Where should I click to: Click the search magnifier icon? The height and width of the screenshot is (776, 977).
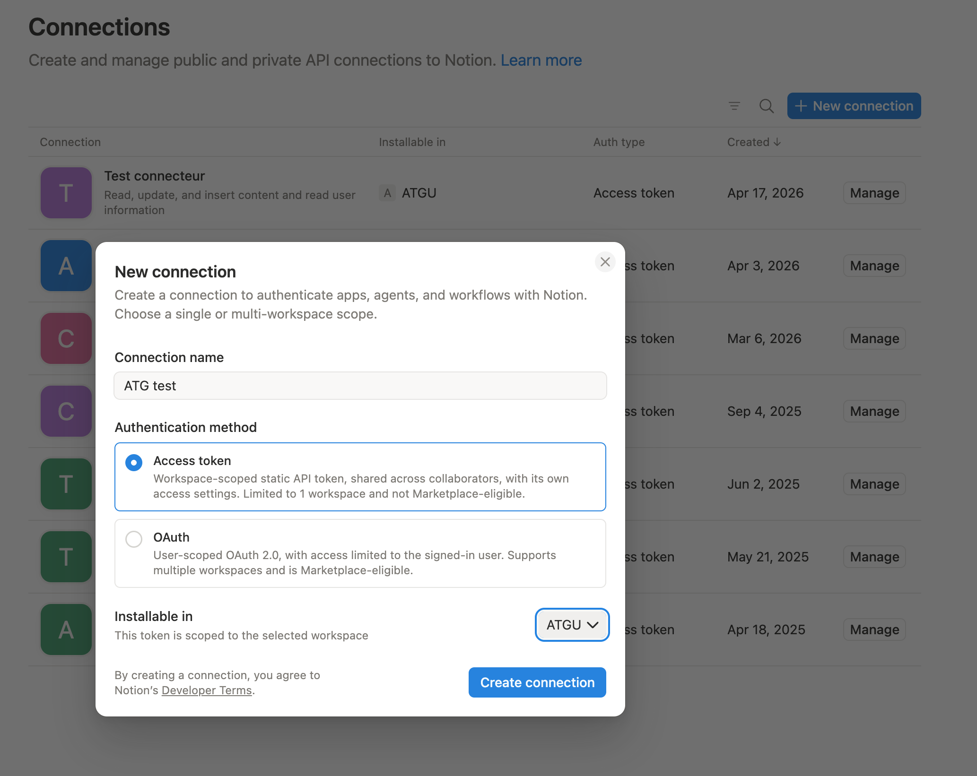[767, 106]
